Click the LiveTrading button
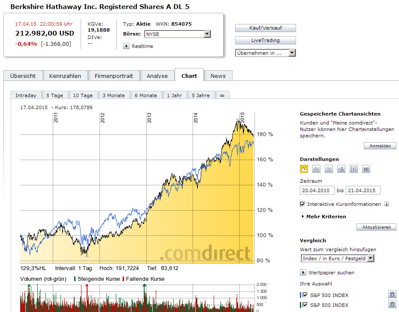 (x=266, y=40)
